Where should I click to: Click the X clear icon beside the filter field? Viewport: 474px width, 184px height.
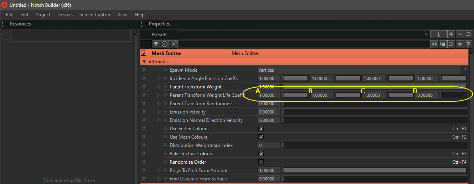(174, 44)
